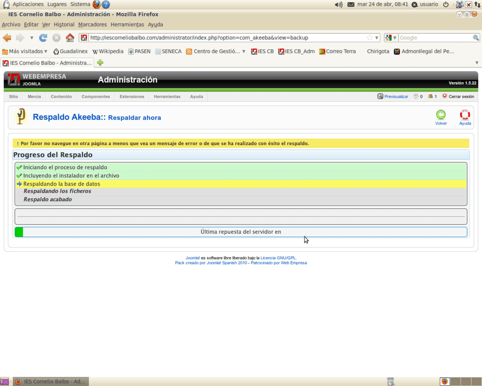Click the Akeeba backup logo icon

(21, 116)
